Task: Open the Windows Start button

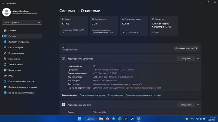Action: (x=80, y=119)
